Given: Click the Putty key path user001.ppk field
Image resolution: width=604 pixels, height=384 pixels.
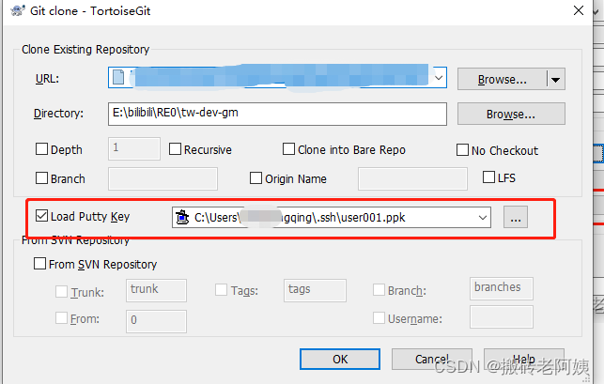Looking at the screenshot, I should (x=332, y=218).
